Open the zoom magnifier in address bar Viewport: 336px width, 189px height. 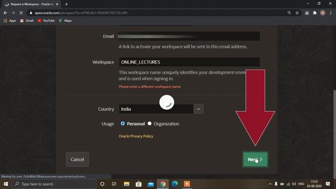(x=289, y=13)
